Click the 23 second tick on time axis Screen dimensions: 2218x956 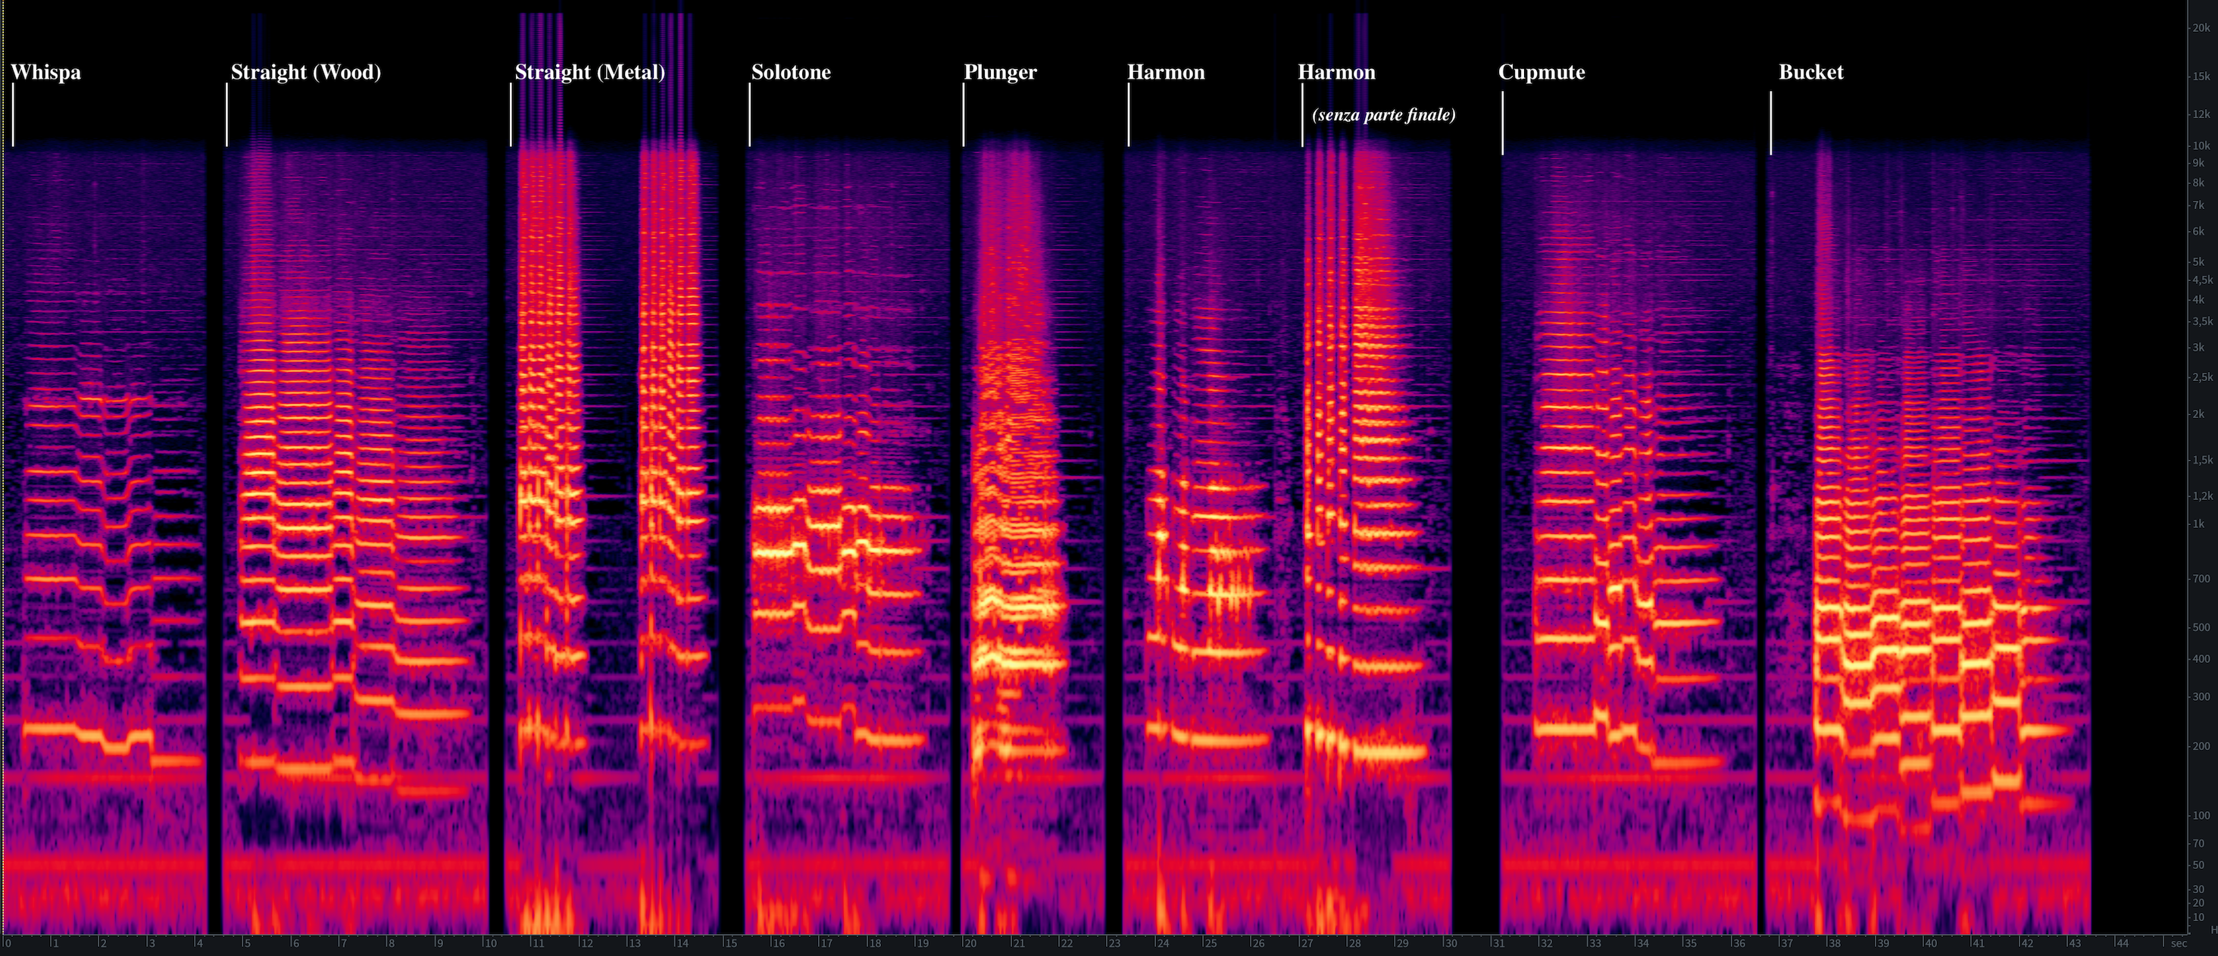tap(1114, 943)
